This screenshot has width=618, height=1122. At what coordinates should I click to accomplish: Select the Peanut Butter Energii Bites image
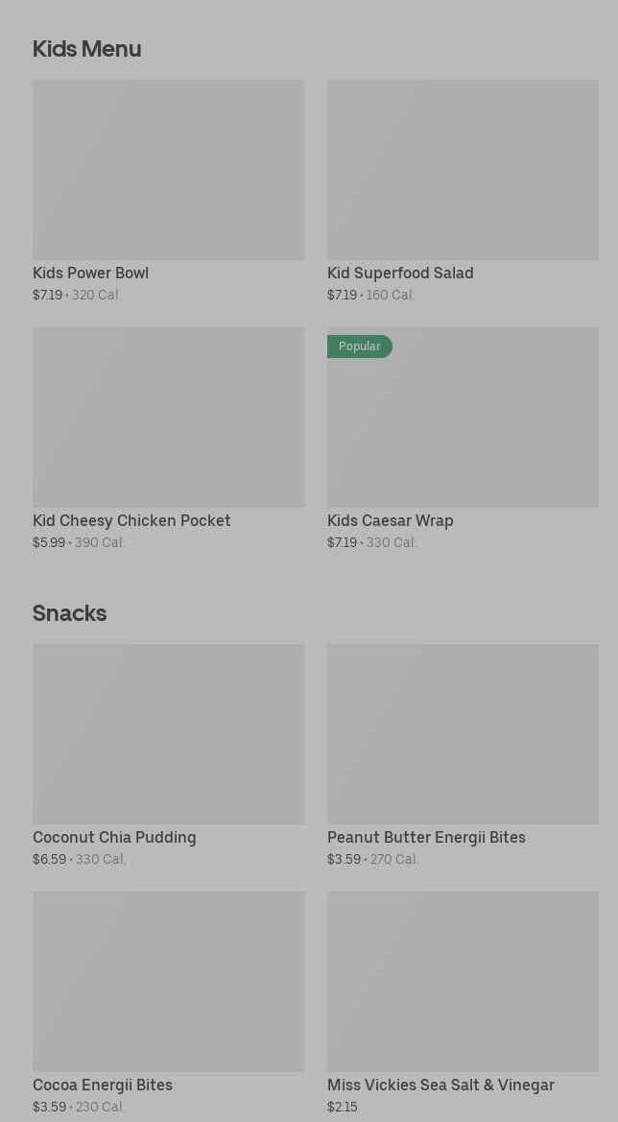coord(463,734)
